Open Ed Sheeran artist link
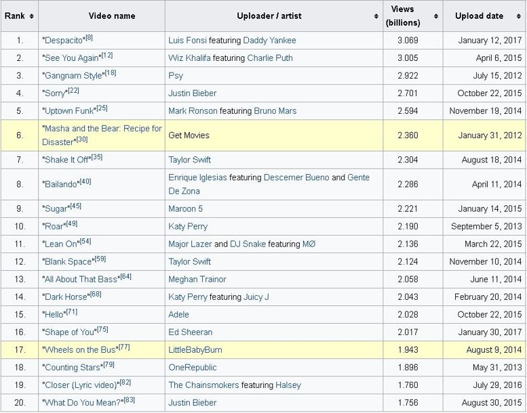 pos(190,332)
